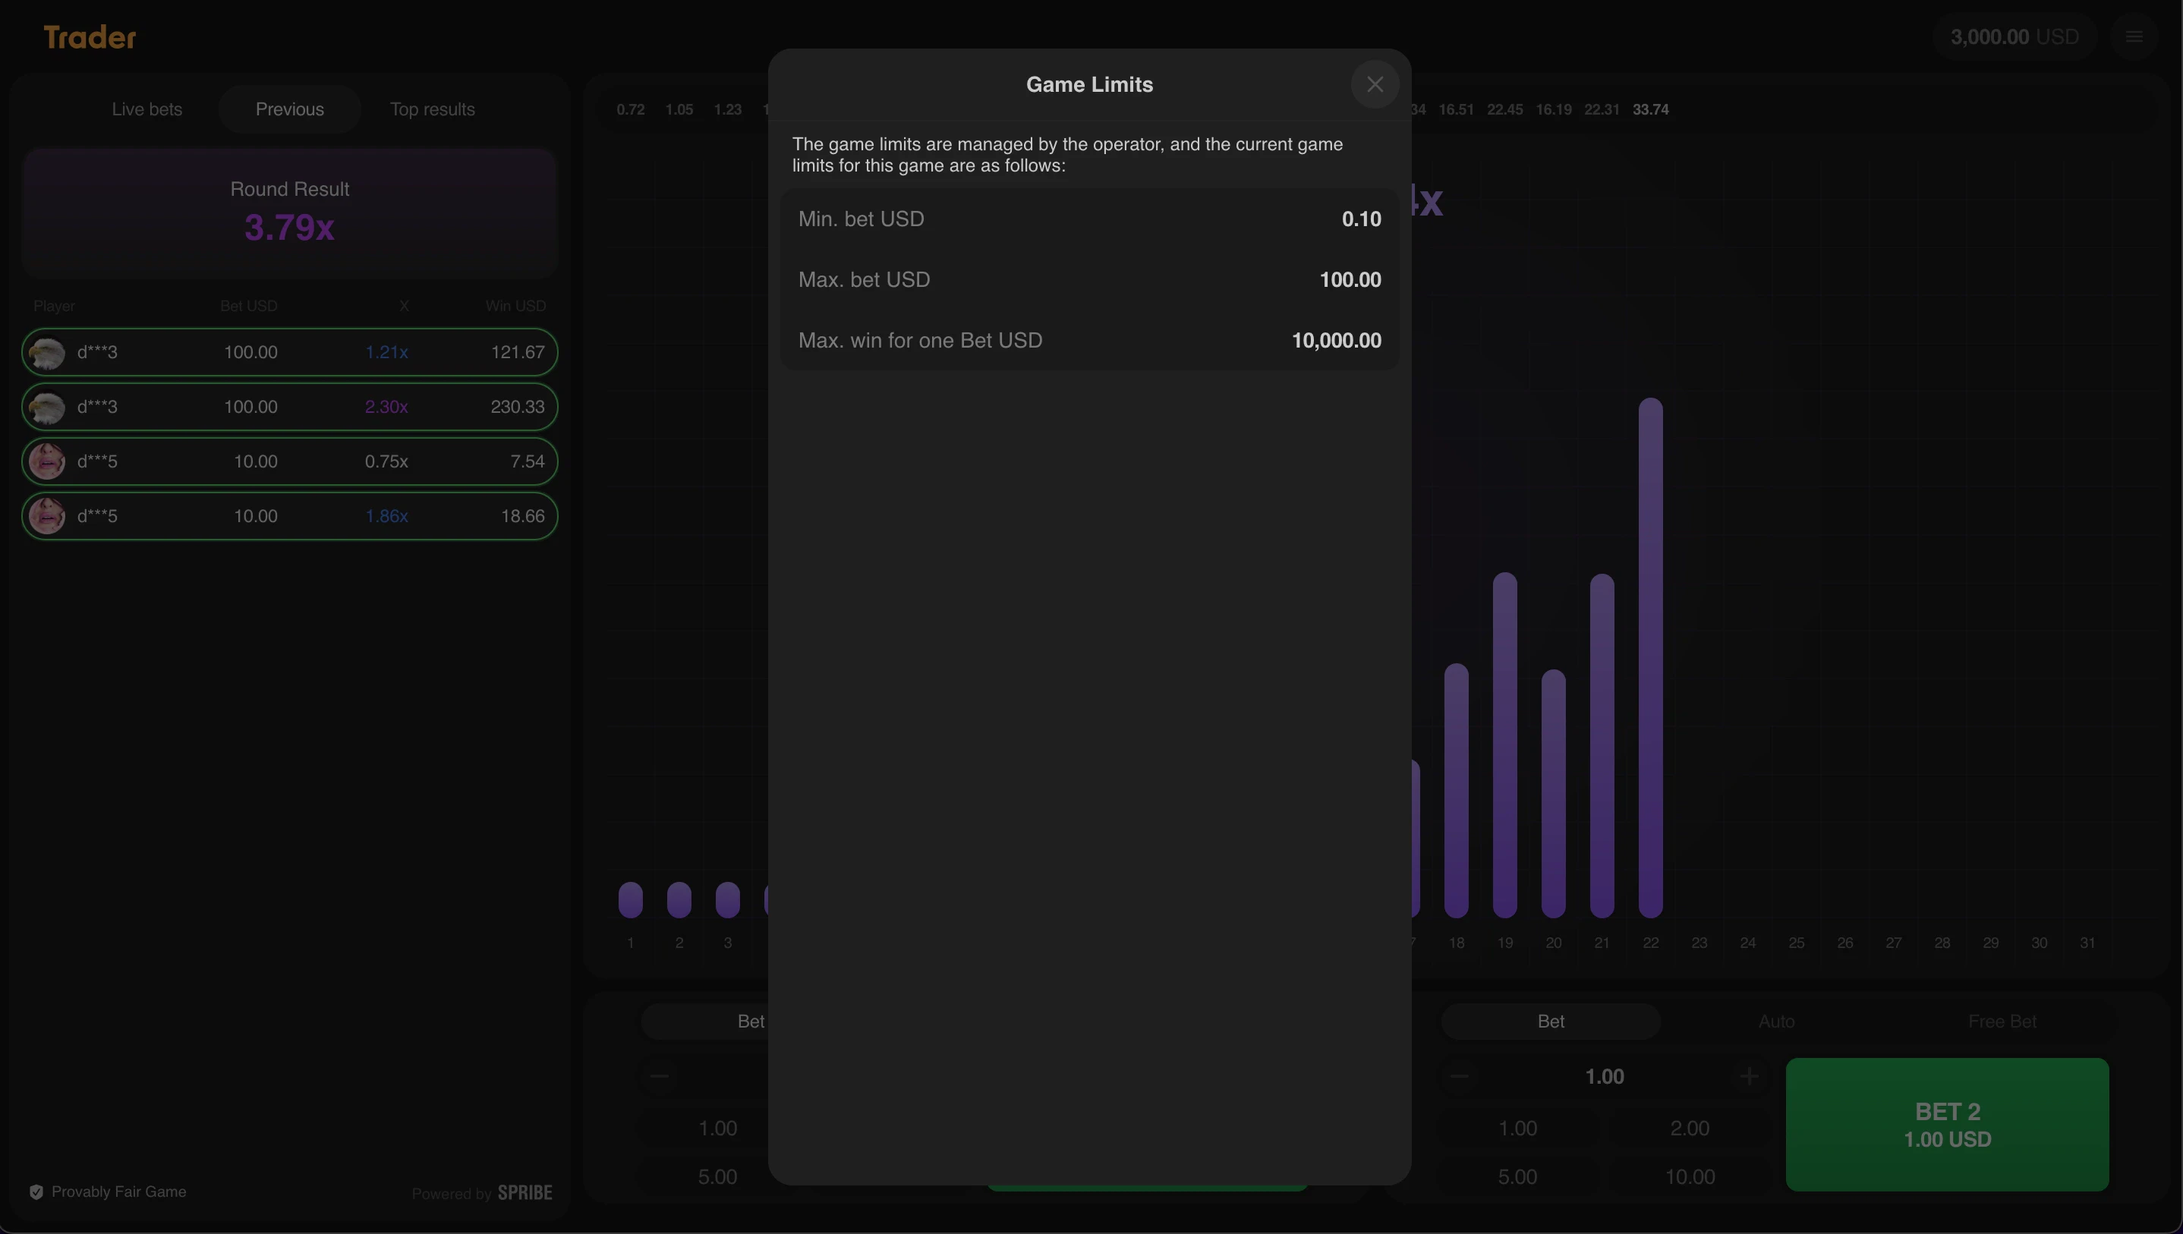Click win amount 230.33

[x=518, y=407]
